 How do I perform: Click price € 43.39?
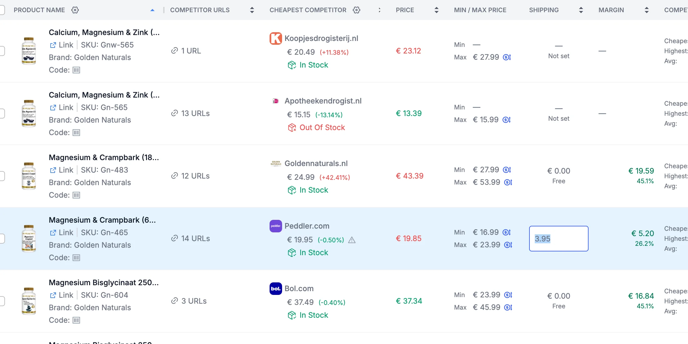(x=410, y=176)
